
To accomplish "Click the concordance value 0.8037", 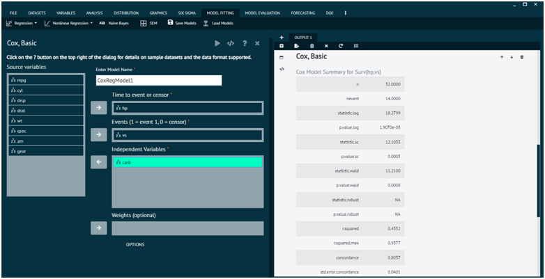I will pos(394,257).
